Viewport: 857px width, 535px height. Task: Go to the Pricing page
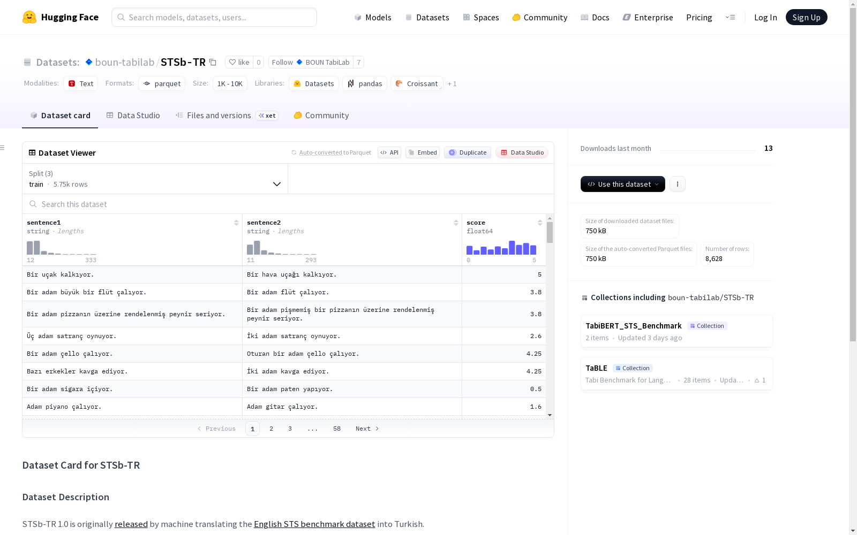point(699,17)
